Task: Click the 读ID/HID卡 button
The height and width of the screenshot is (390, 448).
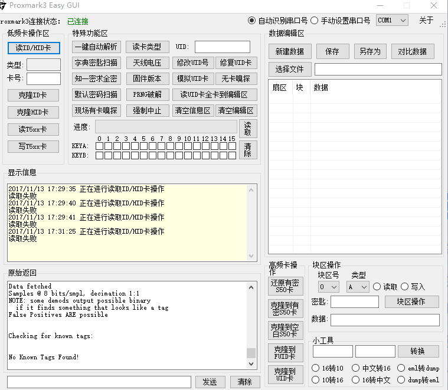Action: pos(34,48)
